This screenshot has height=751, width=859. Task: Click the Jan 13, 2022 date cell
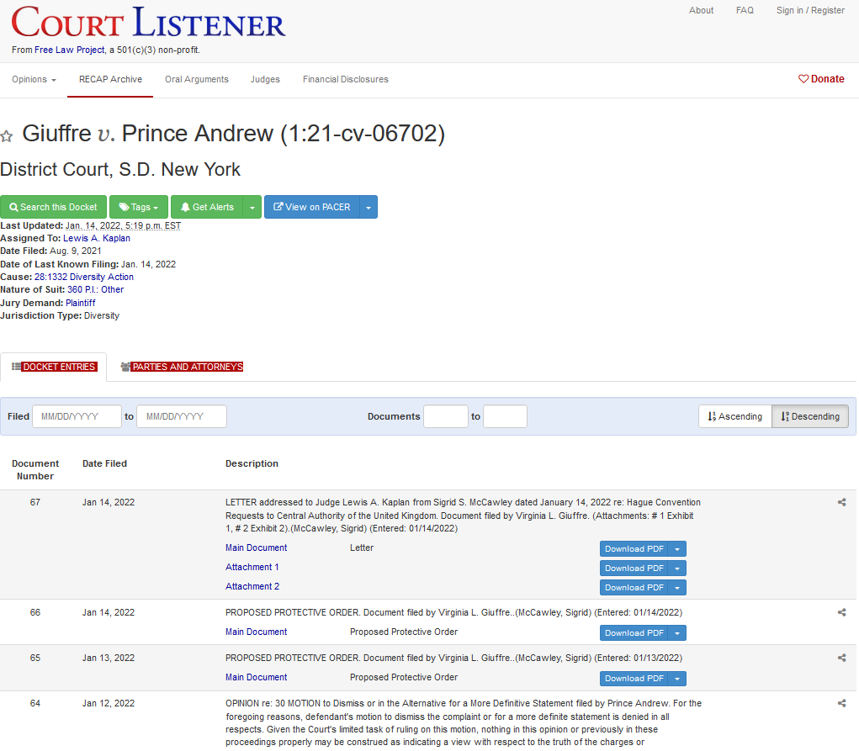point(109,658)
